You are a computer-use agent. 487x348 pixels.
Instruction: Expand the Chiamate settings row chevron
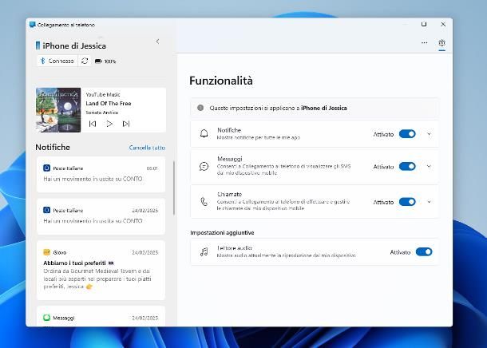429,202
